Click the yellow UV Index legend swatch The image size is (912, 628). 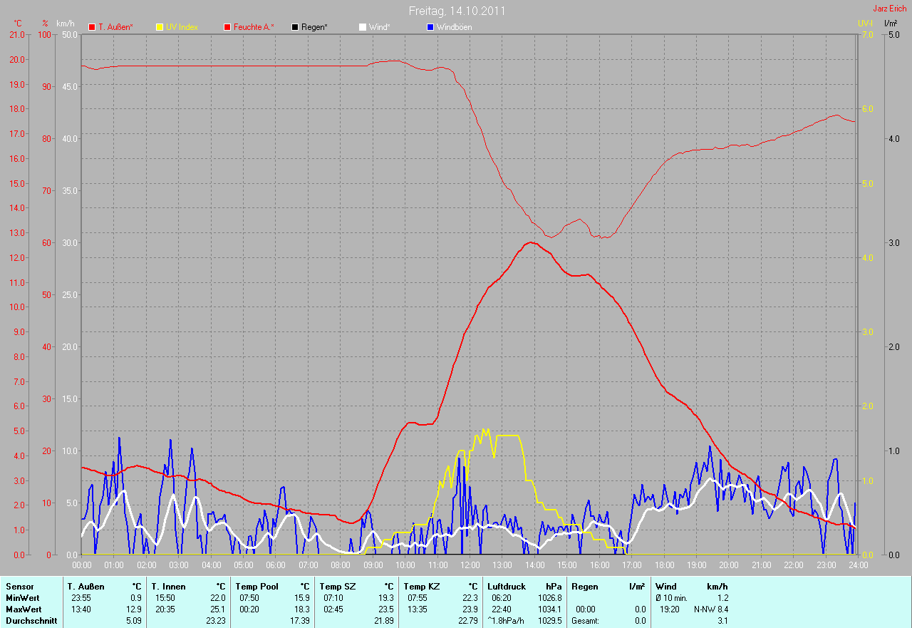point(160,27)
